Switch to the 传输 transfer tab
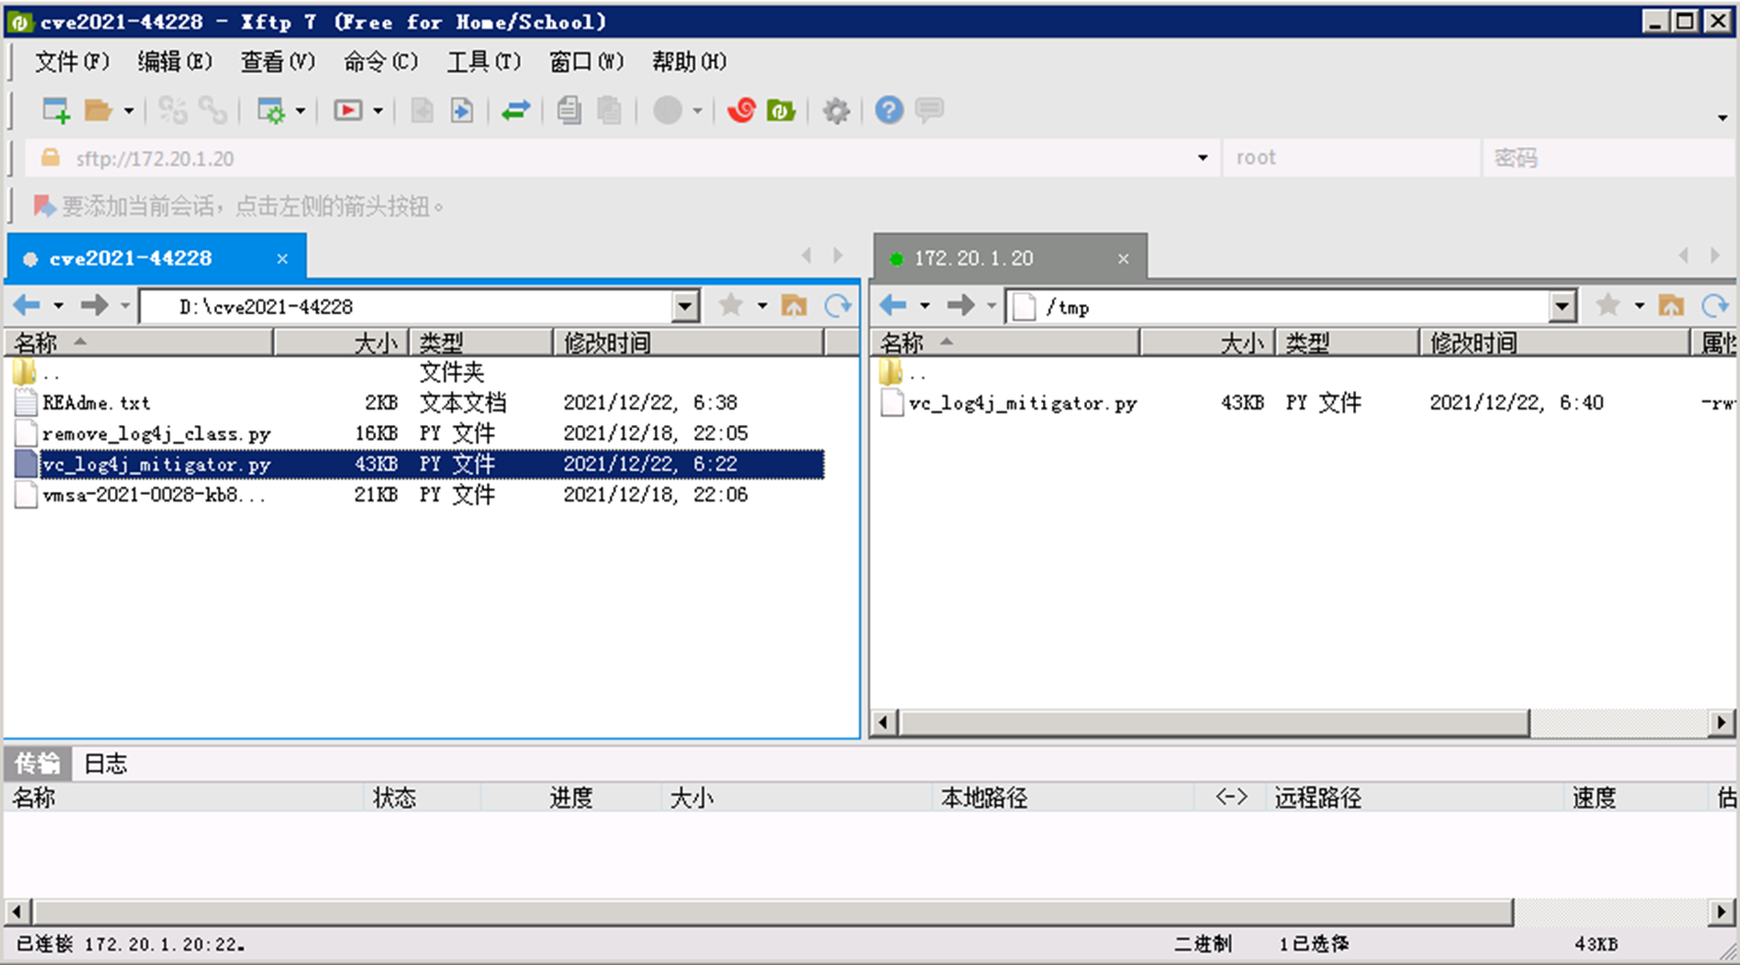Viewport: 1740px width, 965px height. [37, 764]
